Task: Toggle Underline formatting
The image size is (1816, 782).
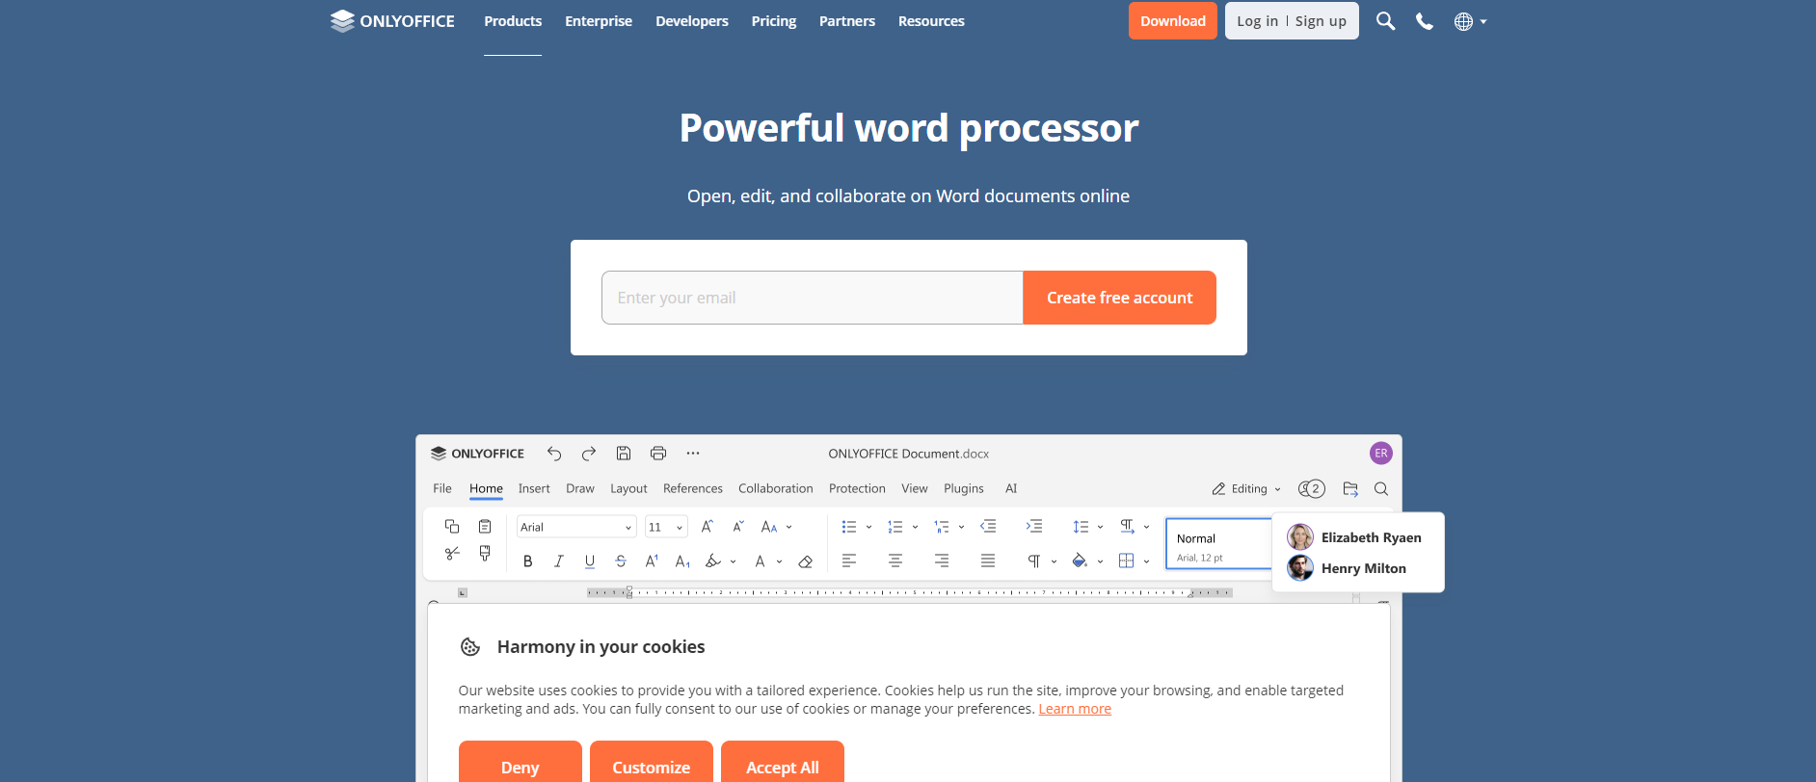Action: 590,561
